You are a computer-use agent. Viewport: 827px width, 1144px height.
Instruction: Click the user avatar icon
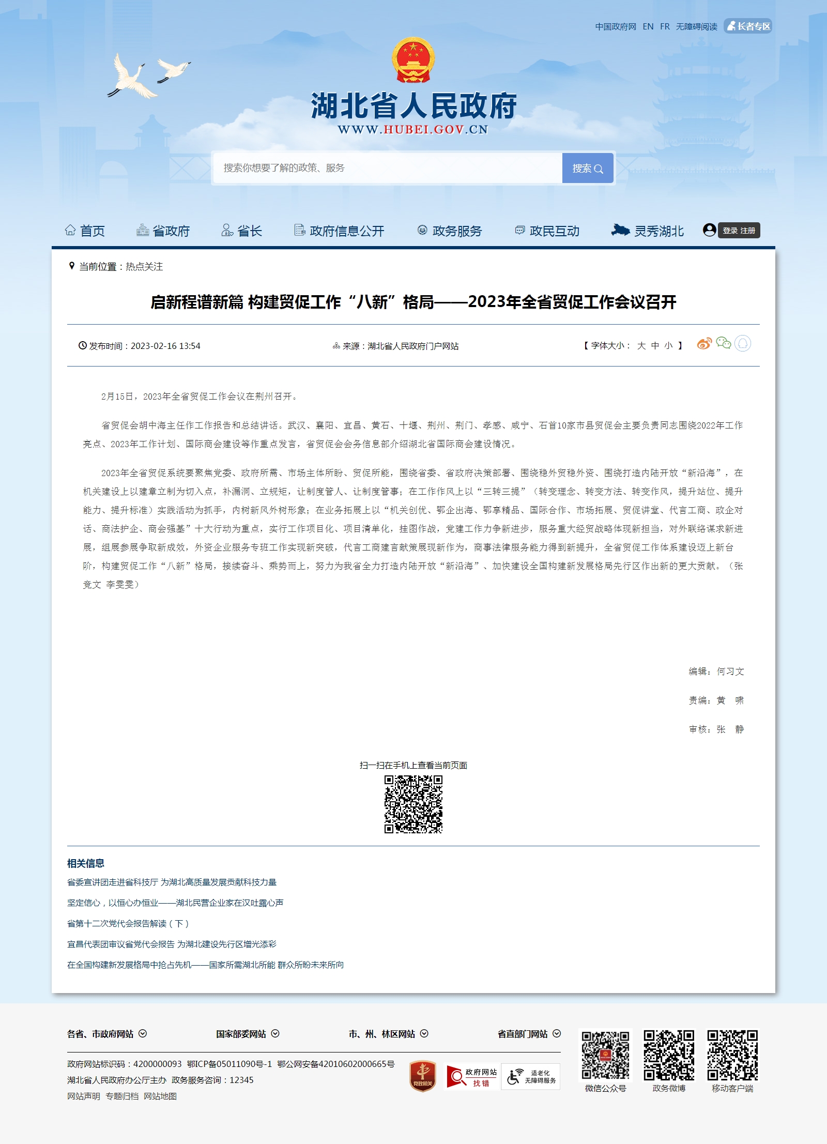click(x=709, y=230)
